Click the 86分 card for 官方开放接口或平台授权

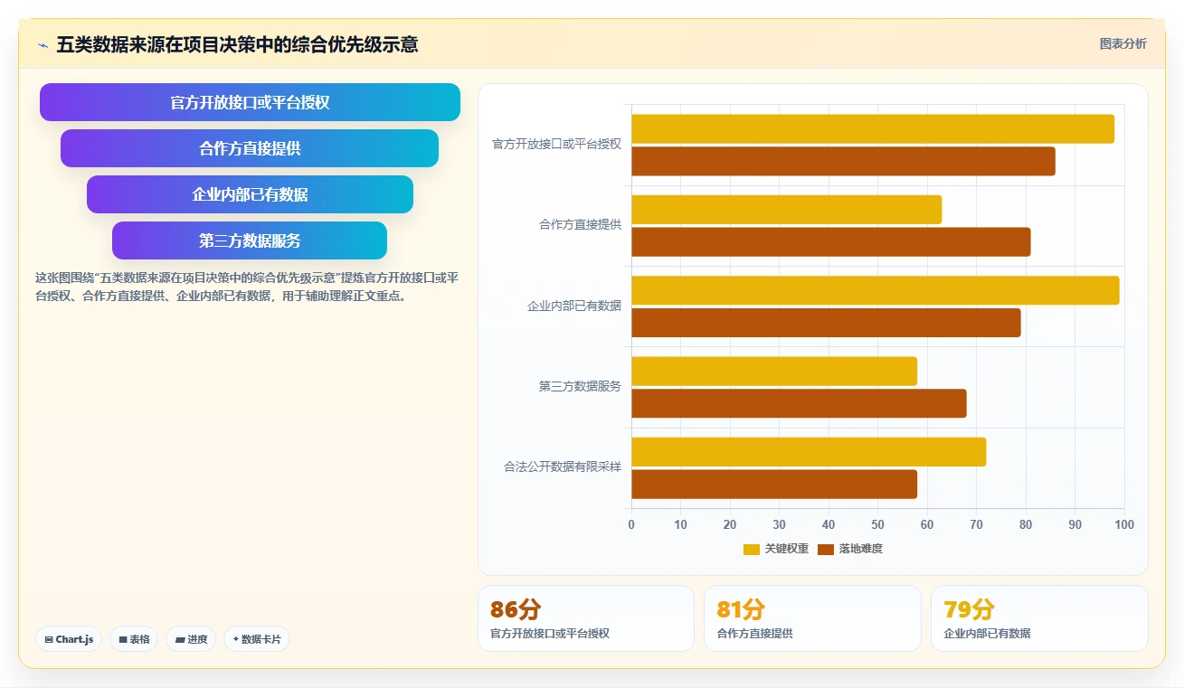tap(586, 618)
